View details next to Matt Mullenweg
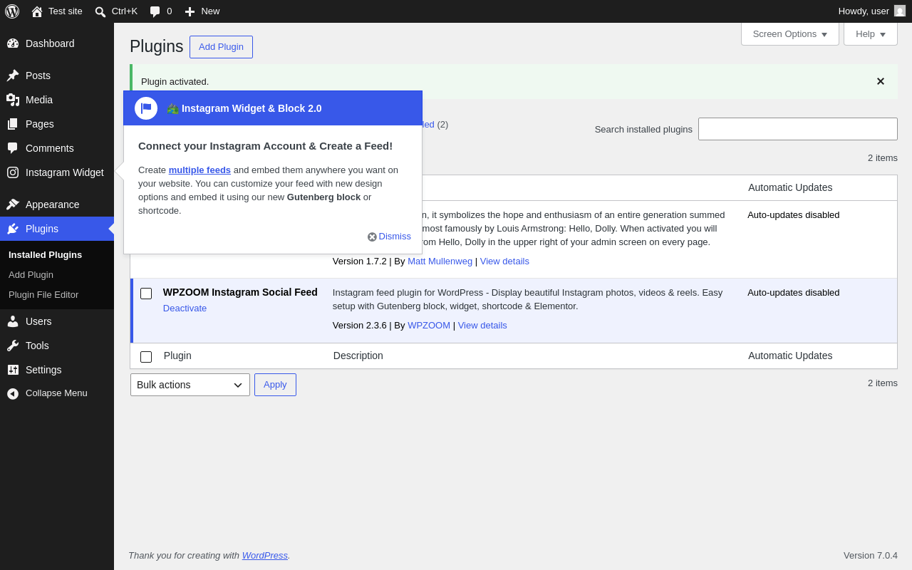912x570 pixels. coord(504,261)
